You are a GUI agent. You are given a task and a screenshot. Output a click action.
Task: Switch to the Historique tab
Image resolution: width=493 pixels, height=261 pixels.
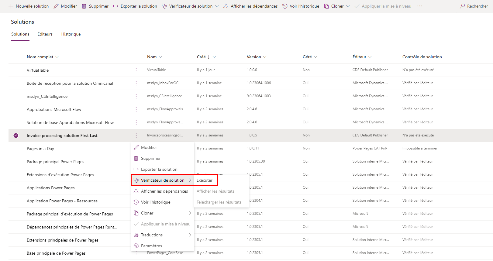tap(71, 34)
